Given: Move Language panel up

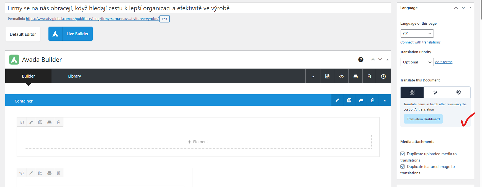Looking at the screenshot, I should click(456, 8).
